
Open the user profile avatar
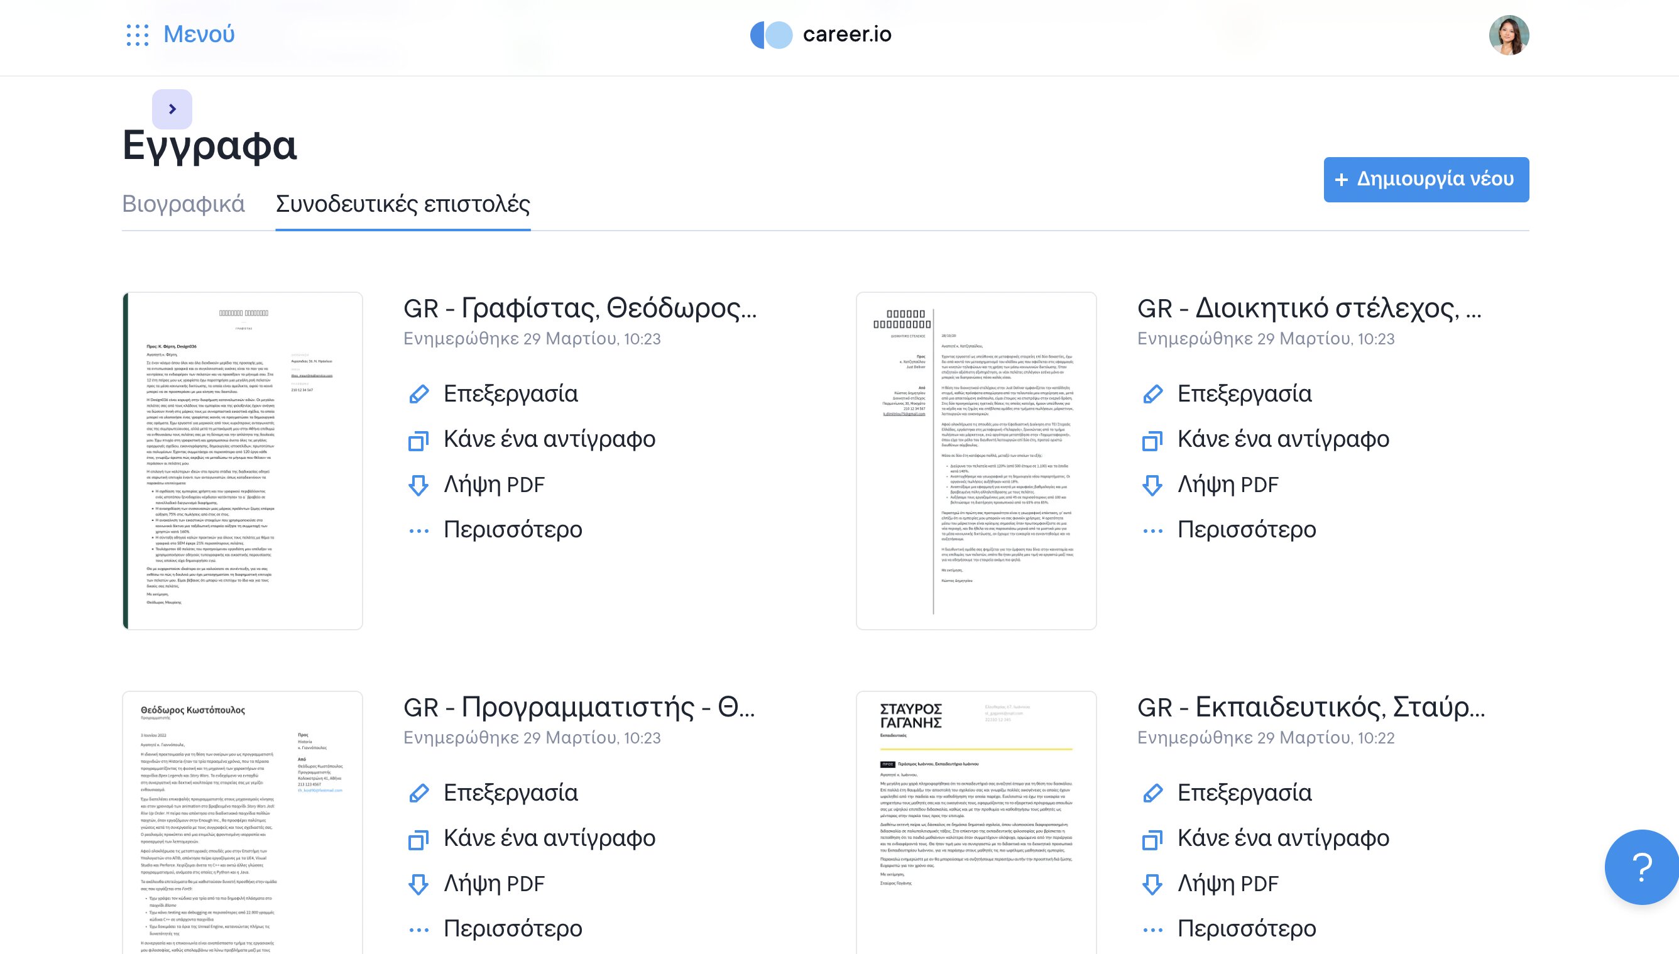[1509, 35]
